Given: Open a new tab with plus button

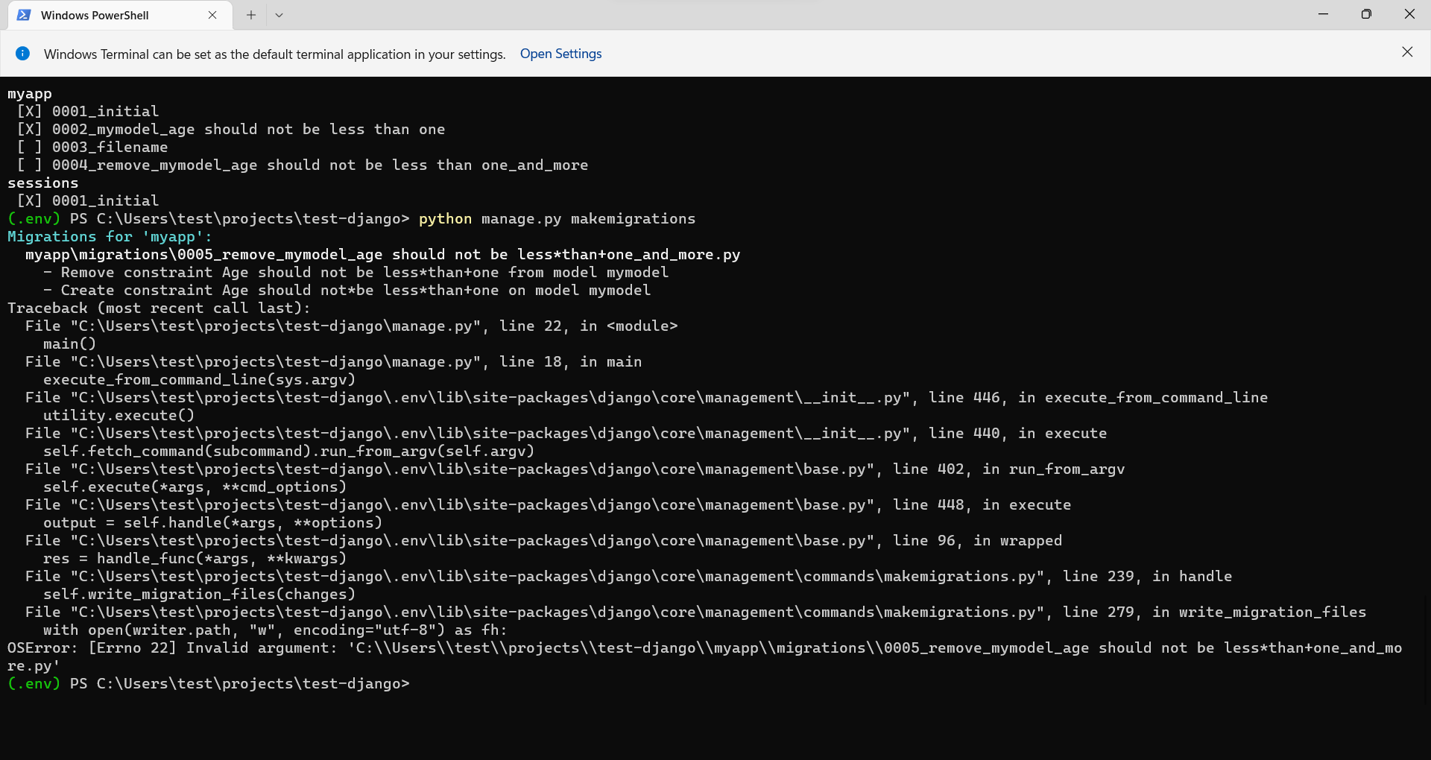Looking at the screenshot, I should click(251, 15).
